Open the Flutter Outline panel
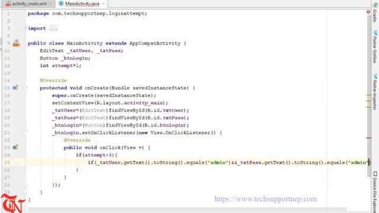The width and height of the screenshot is (379, 213). pyautogui.click(x=375, y=46)
